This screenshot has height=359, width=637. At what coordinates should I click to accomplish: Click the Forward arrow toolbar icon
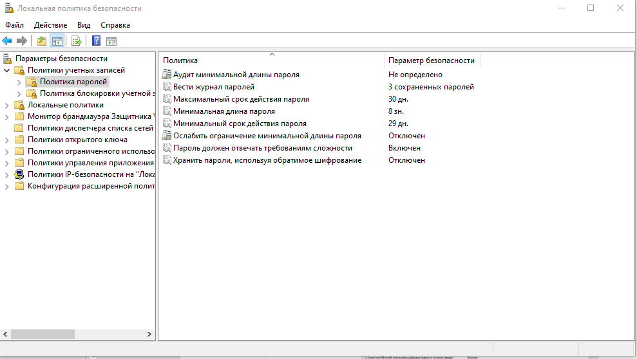click(22, 41)
